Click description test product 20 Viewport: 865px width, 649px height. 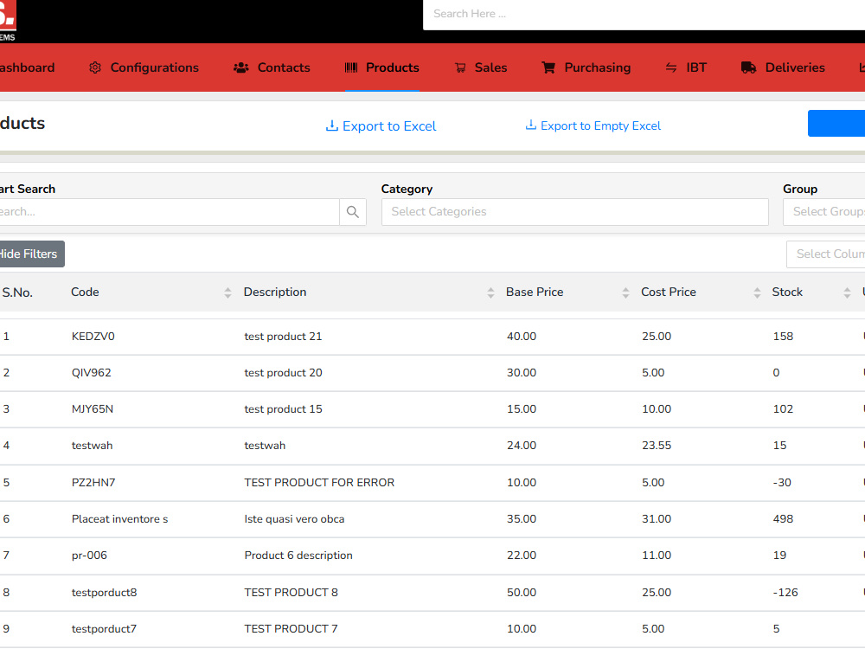284,372
